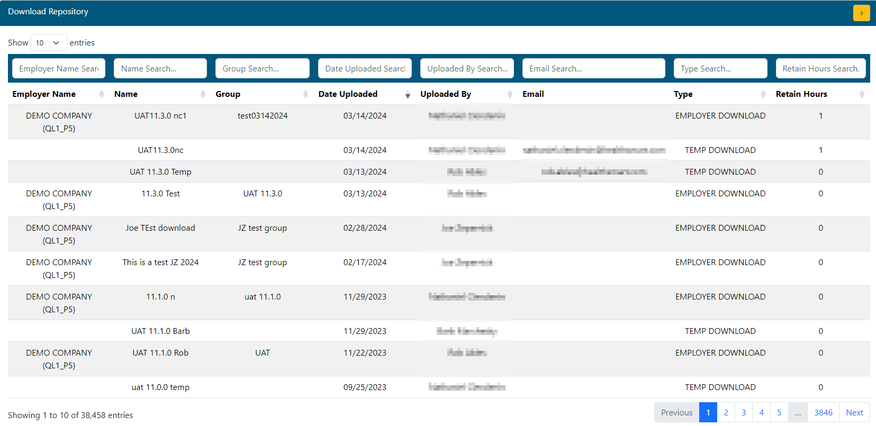Sort by Group column arrows
Viewport: 876px width, 426px height.
(305, 94)
